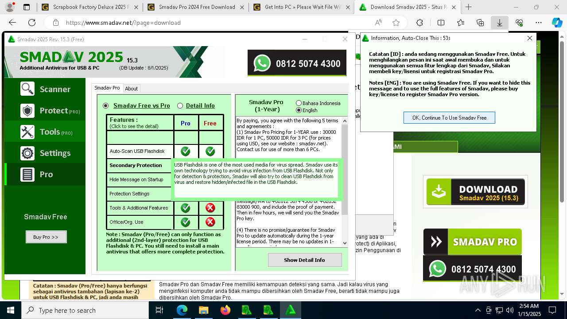Open a new browser tab
Image resolution: width=567 pixels, height=319 pixels.
(x=468, y=7)
